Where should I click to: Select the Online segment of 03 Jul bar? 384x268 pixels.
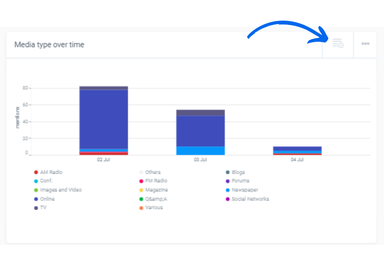click(200, 131)
